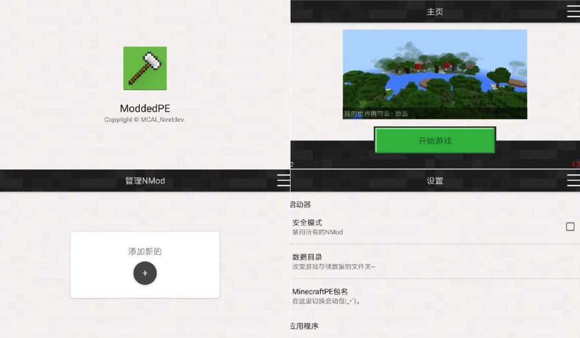The height and width of the screenshot is (338, 580).
Task: Click the 设置 header title
Action: click(x=434, y=181)
